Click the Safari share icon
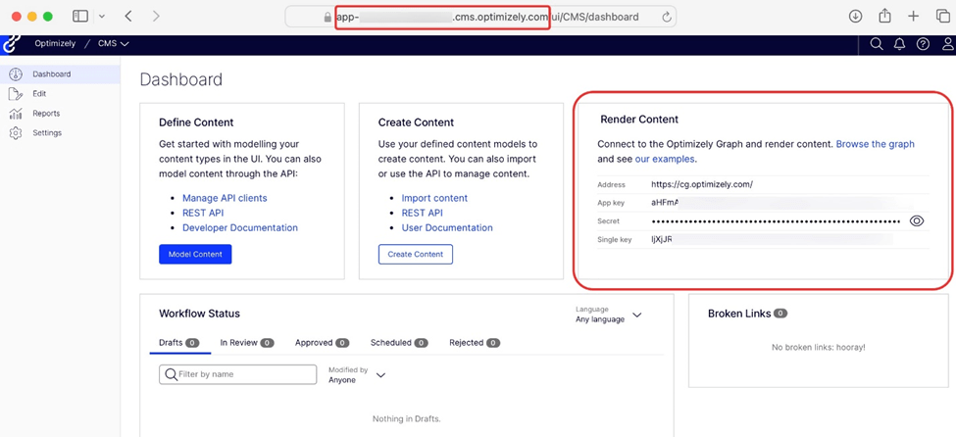Viewport: 956px width, 437px height. pos(884,17)
